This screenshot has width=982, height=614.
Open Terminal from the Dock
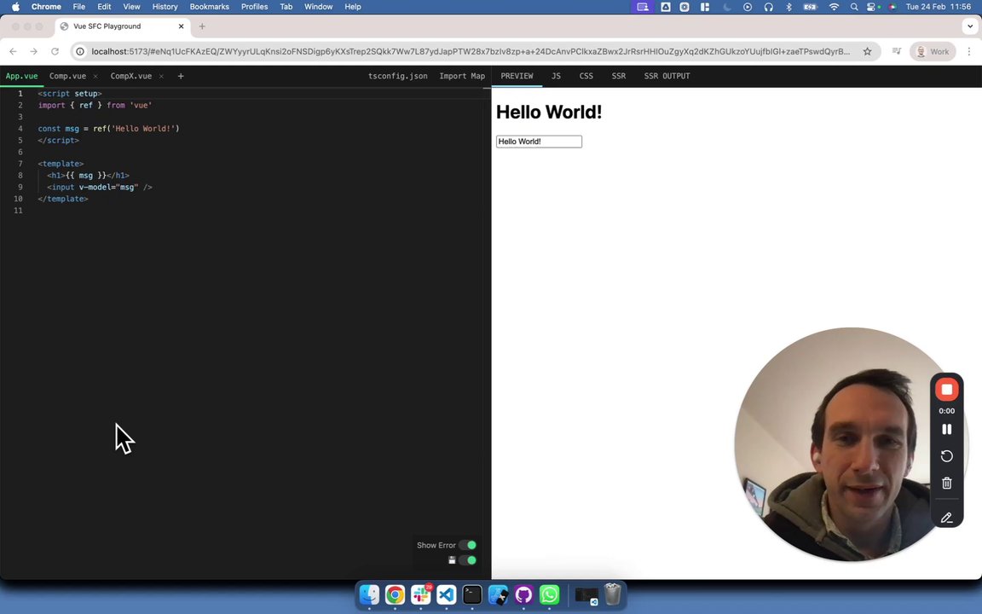tap(472, 594)
